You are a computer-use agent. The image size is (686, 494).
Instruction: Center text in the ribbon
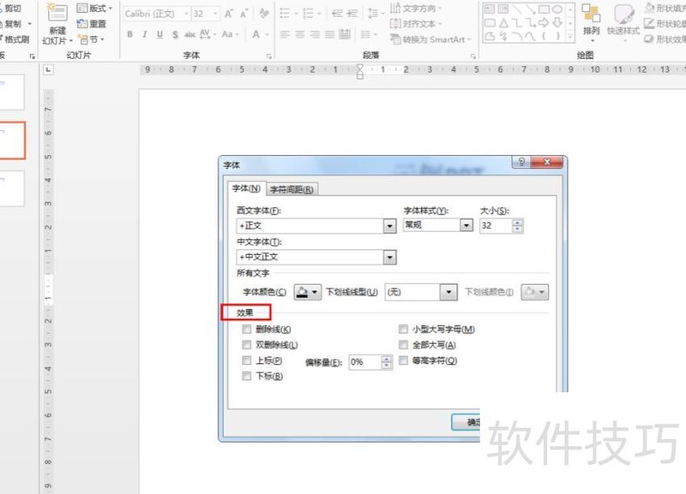pos(300,34)
